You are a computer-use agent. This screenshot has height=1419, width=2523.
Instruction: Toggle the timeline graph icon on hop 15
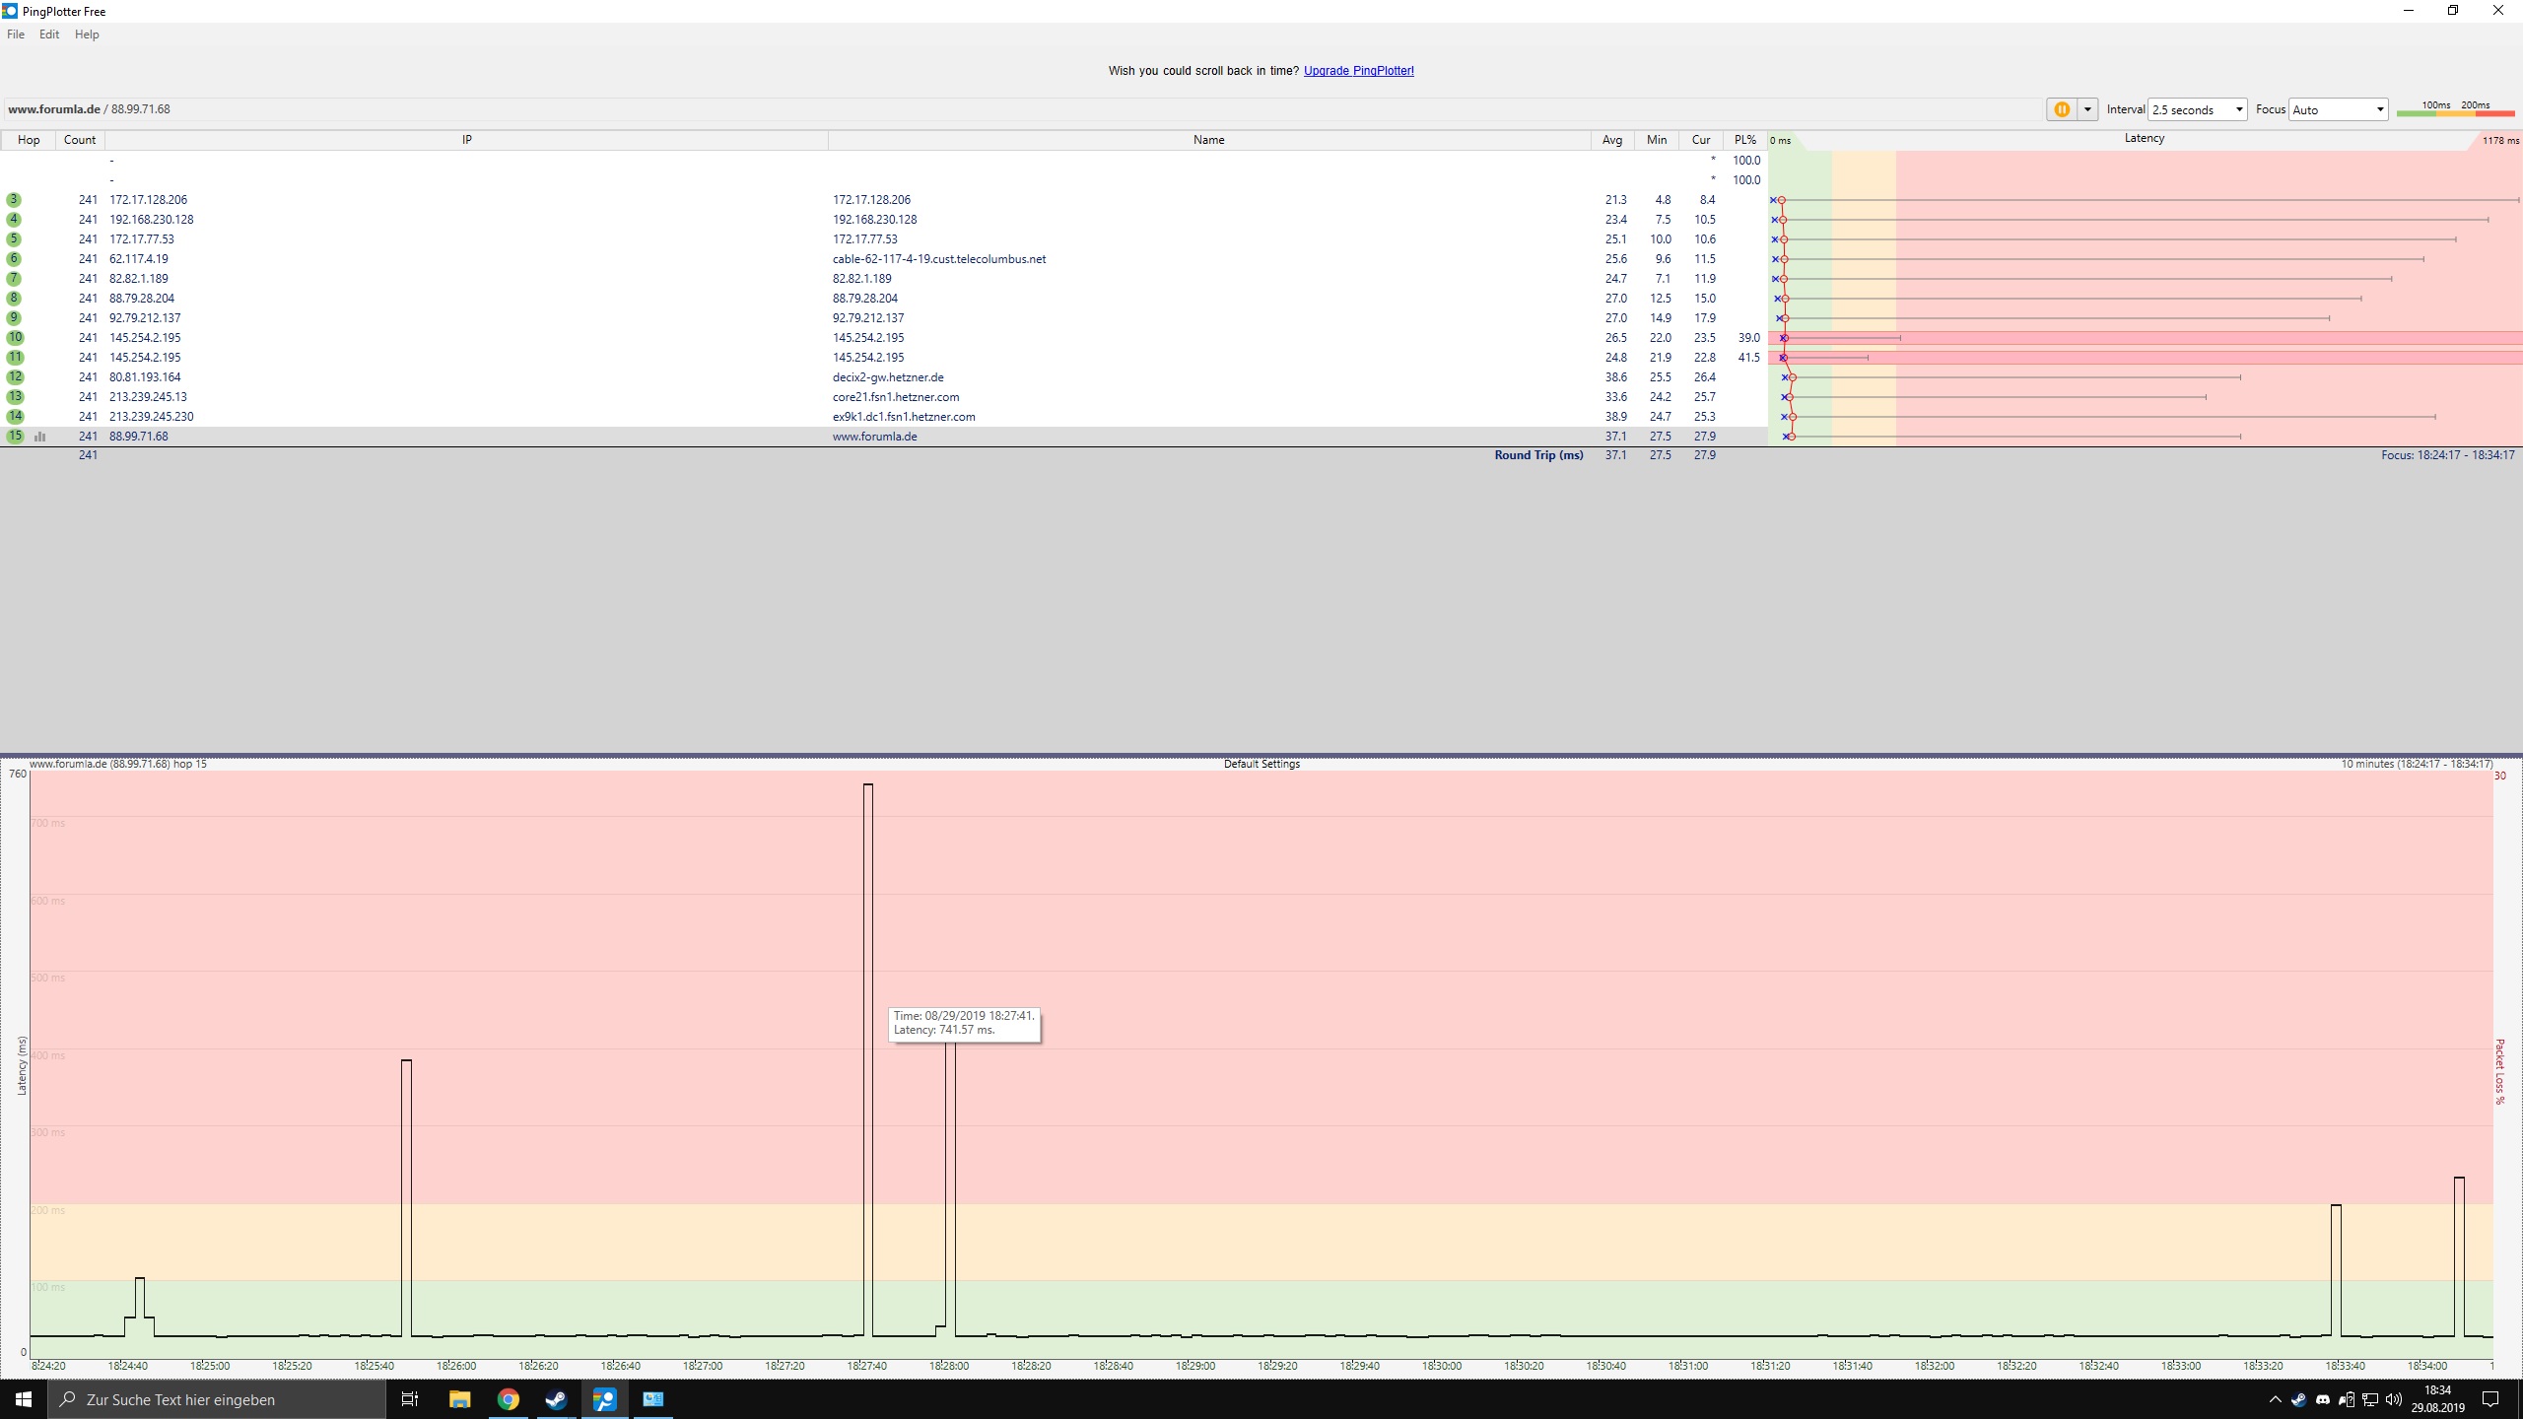click(x=40, y=437)
